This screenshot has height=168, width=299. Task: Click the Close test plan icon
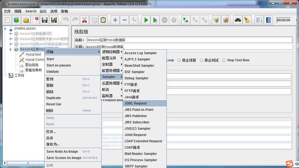tap(35, 20)
